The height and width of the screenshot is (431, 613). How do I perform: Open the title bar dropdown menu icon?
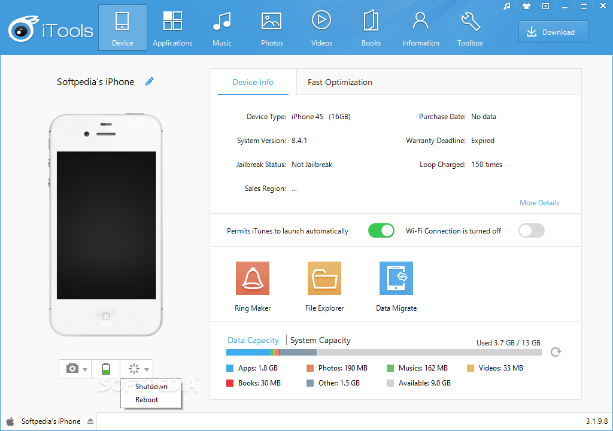click(x=546, y=6)
